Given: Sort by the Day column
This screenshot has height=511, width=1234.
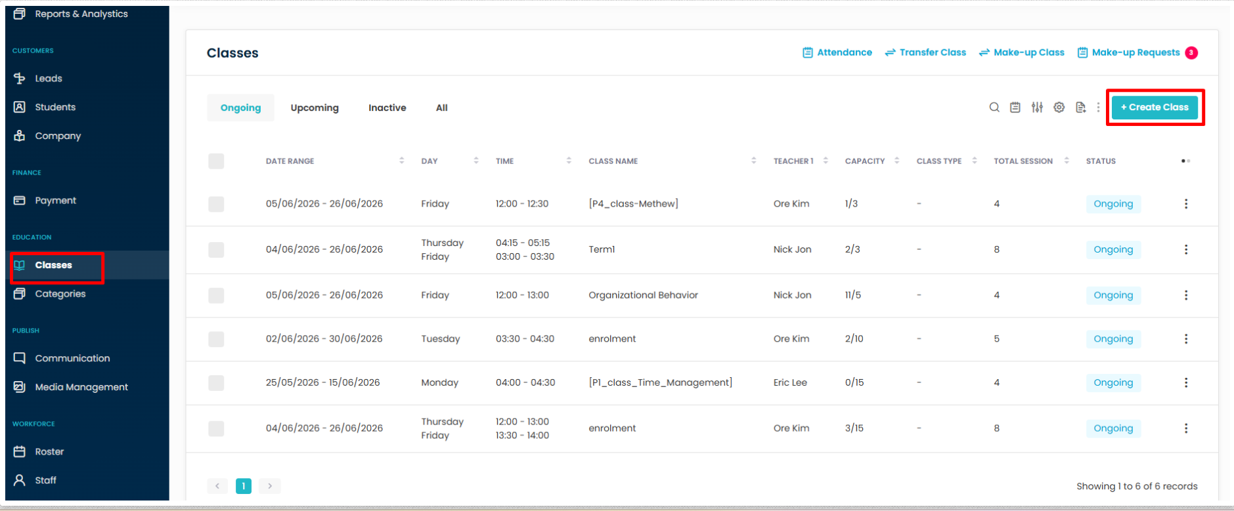Looking at the screenshot, I should [x=476, y=161].
